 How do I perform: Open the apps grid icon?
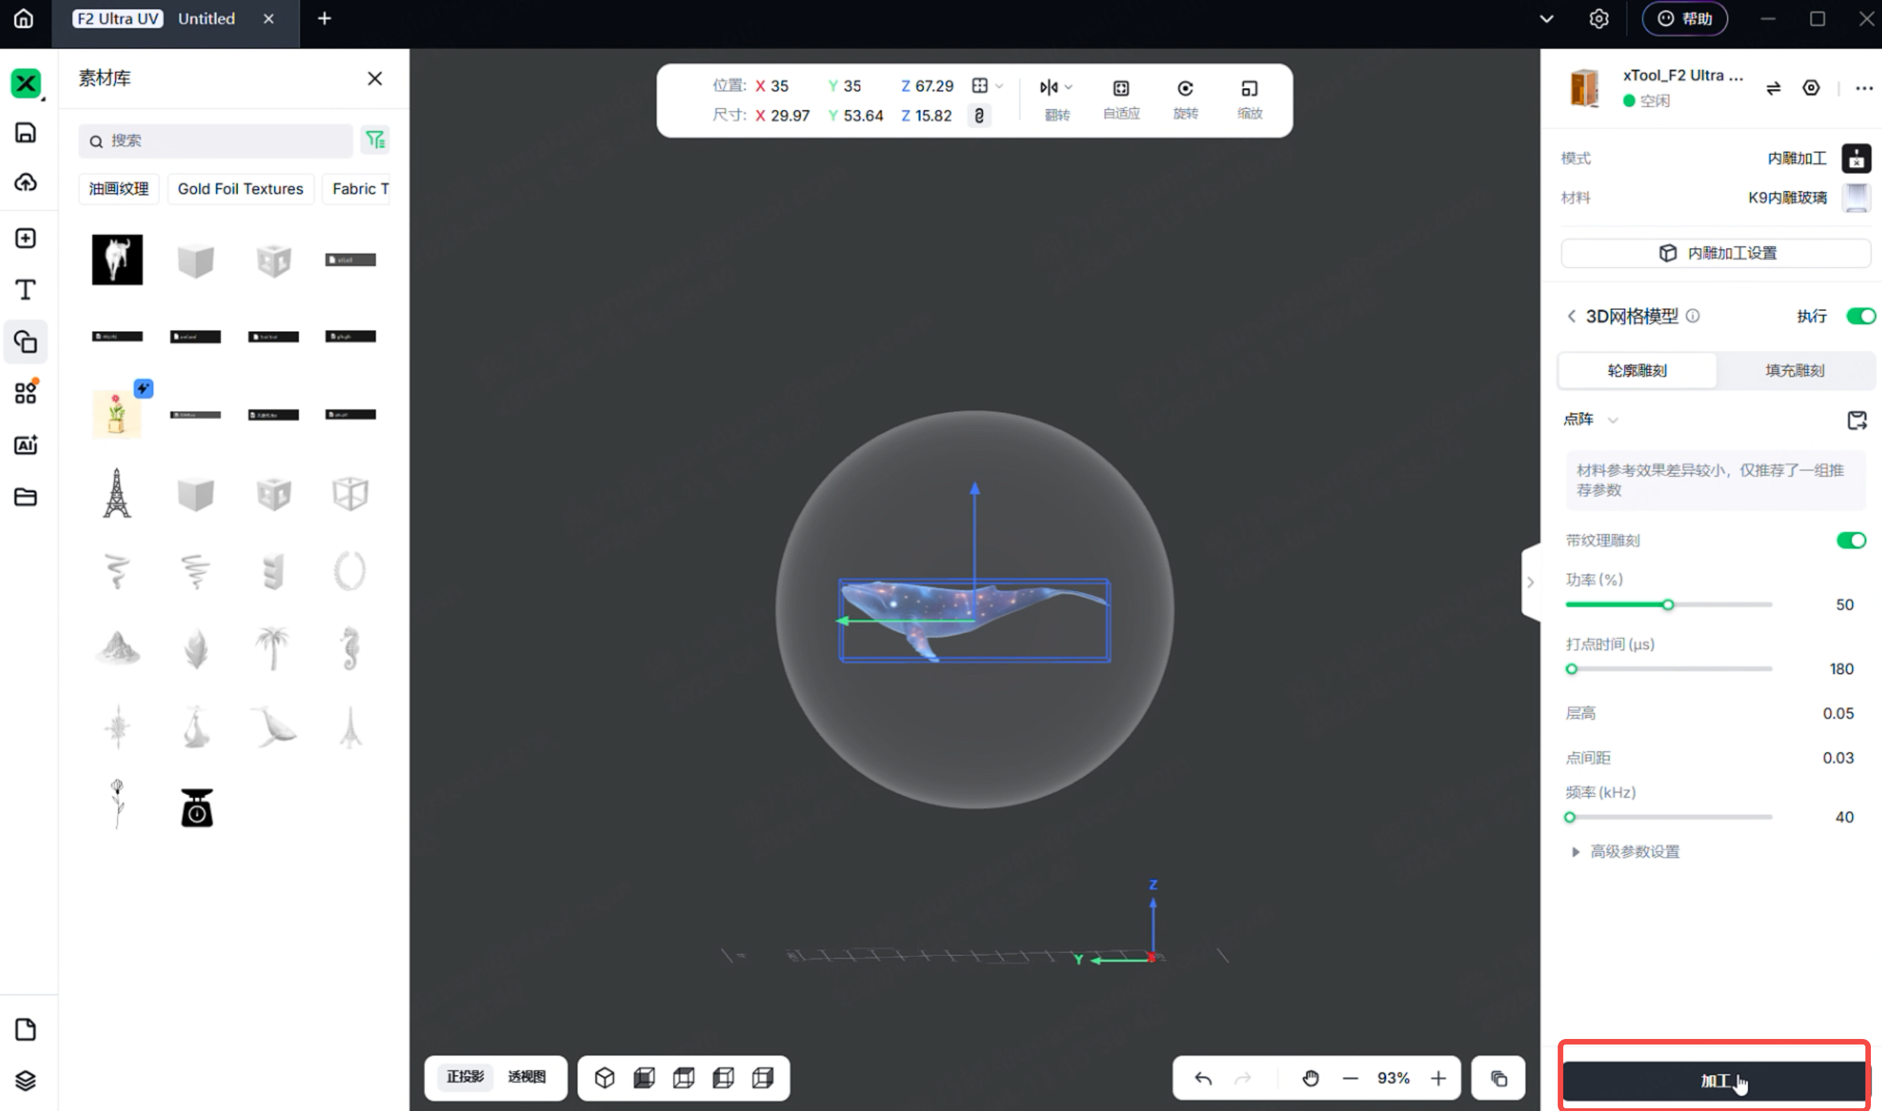pyautogui.click(x=26, y=393)
